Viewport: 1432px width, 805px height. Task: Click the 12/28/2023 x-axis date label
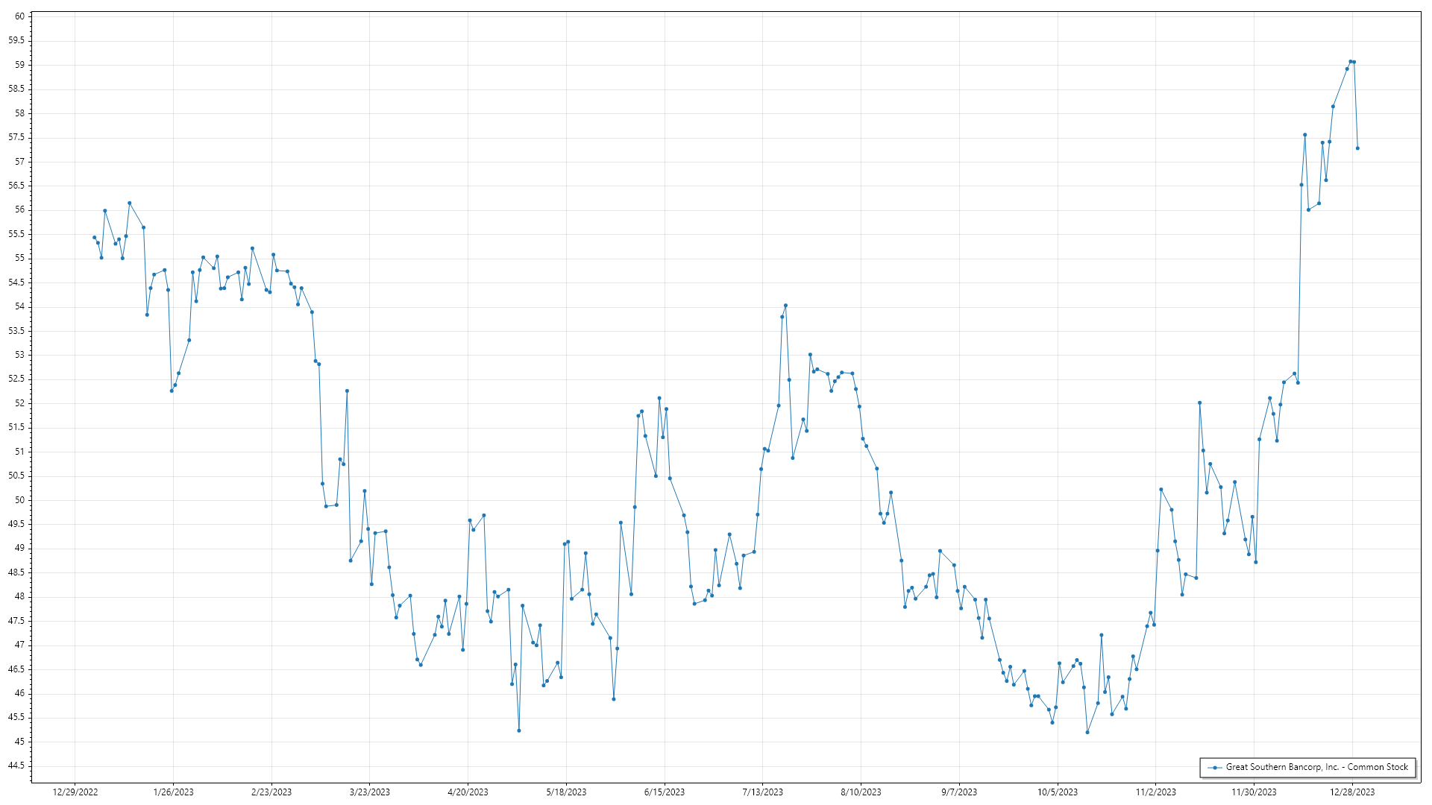click(1352, 792)
